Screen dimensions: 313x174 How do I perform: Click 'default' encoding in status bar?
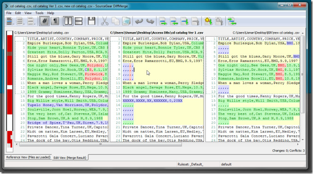[226, 165]
